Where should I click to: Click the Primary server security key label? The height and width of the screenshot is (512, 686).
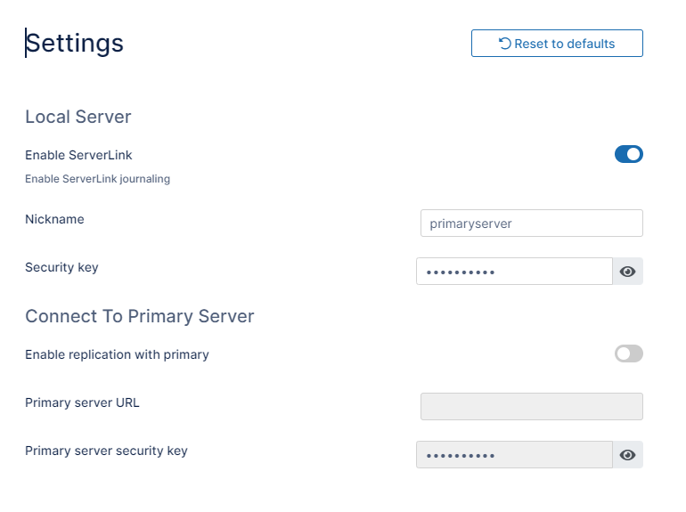point(106,451)
